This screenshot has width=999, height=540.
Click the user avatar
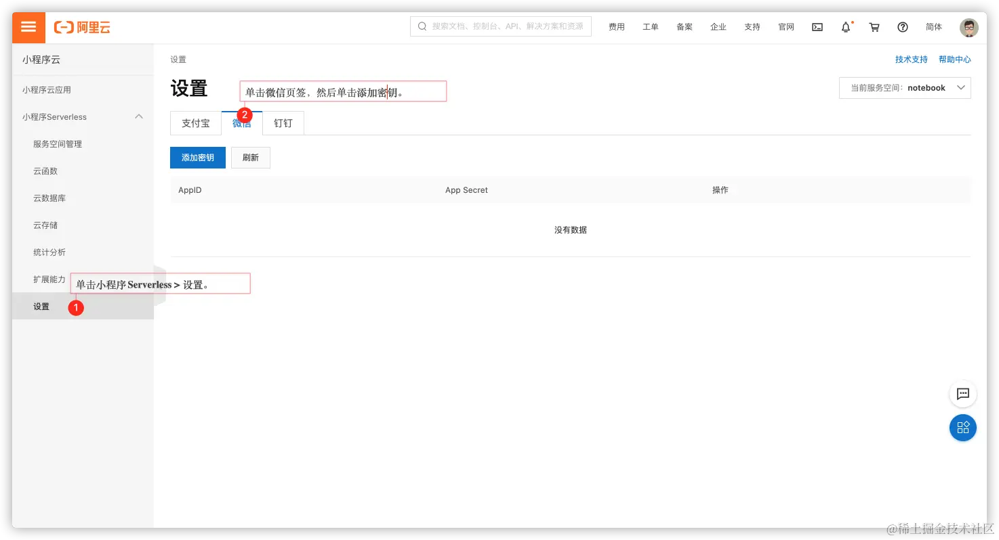(x=969, y=27)
